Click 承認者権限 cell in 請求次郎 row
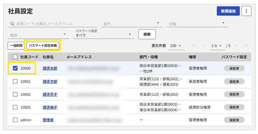The width and height of the screenshot is (258, 134). (198, 81)
